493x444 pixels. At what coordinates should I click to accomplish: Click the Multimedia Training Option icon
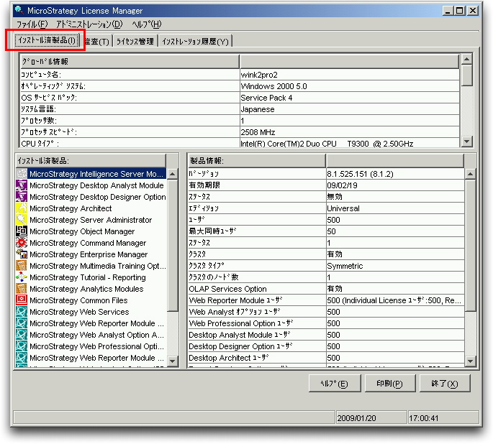[x=22, y=266]
